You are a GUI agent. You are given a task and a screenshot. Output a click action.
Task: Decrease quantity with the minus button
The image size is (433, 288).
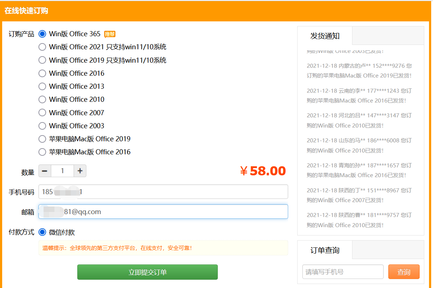click(45, 171)
